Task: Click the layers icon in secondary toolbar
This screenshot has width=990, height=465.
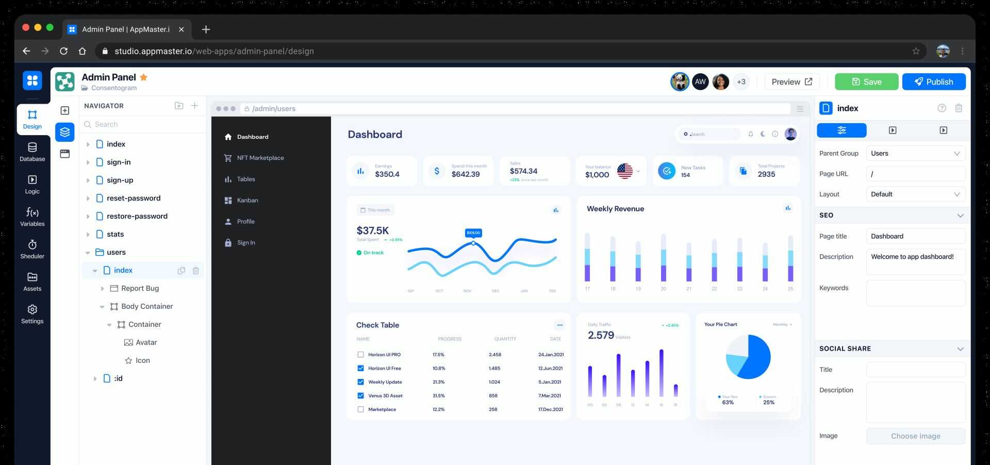Action: coord(65,132)
